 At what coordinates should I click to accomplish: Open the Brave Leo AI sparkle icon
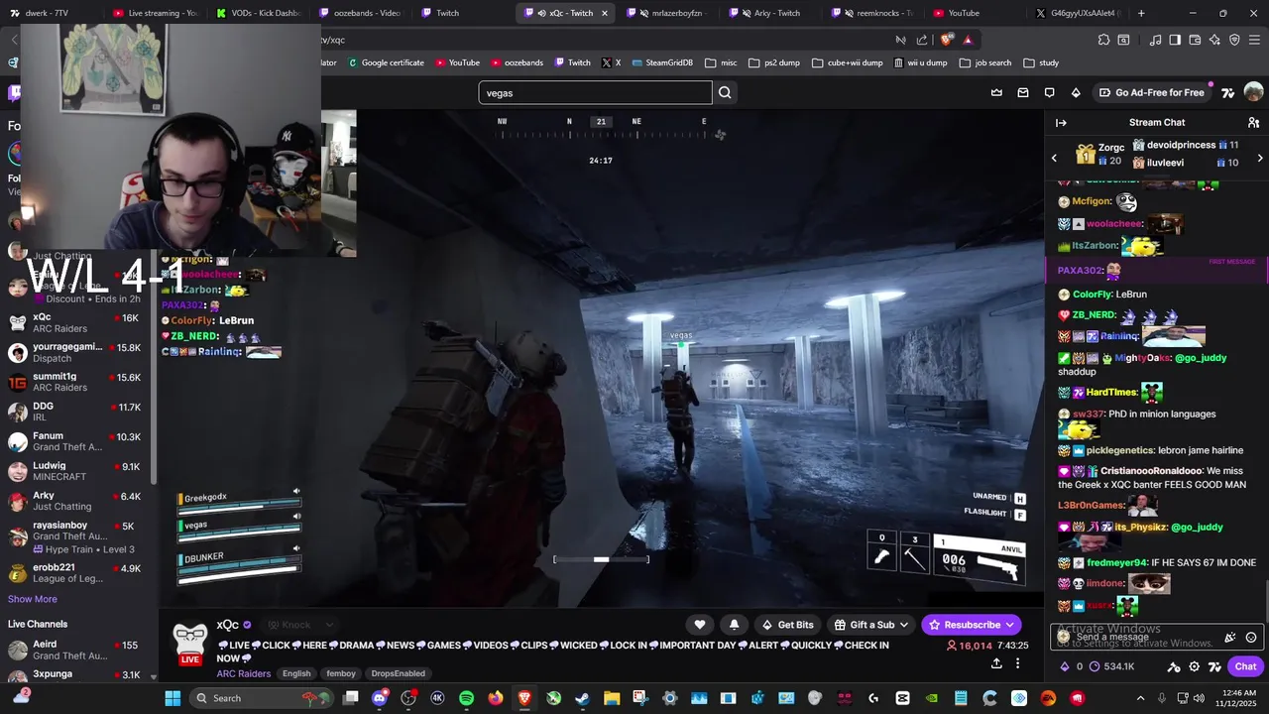tap(1215, 40)
